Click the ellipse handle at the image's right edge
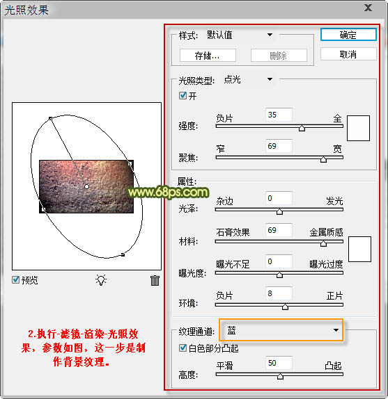This screenshot has height=399, width=388. click(x=130, y=164)
